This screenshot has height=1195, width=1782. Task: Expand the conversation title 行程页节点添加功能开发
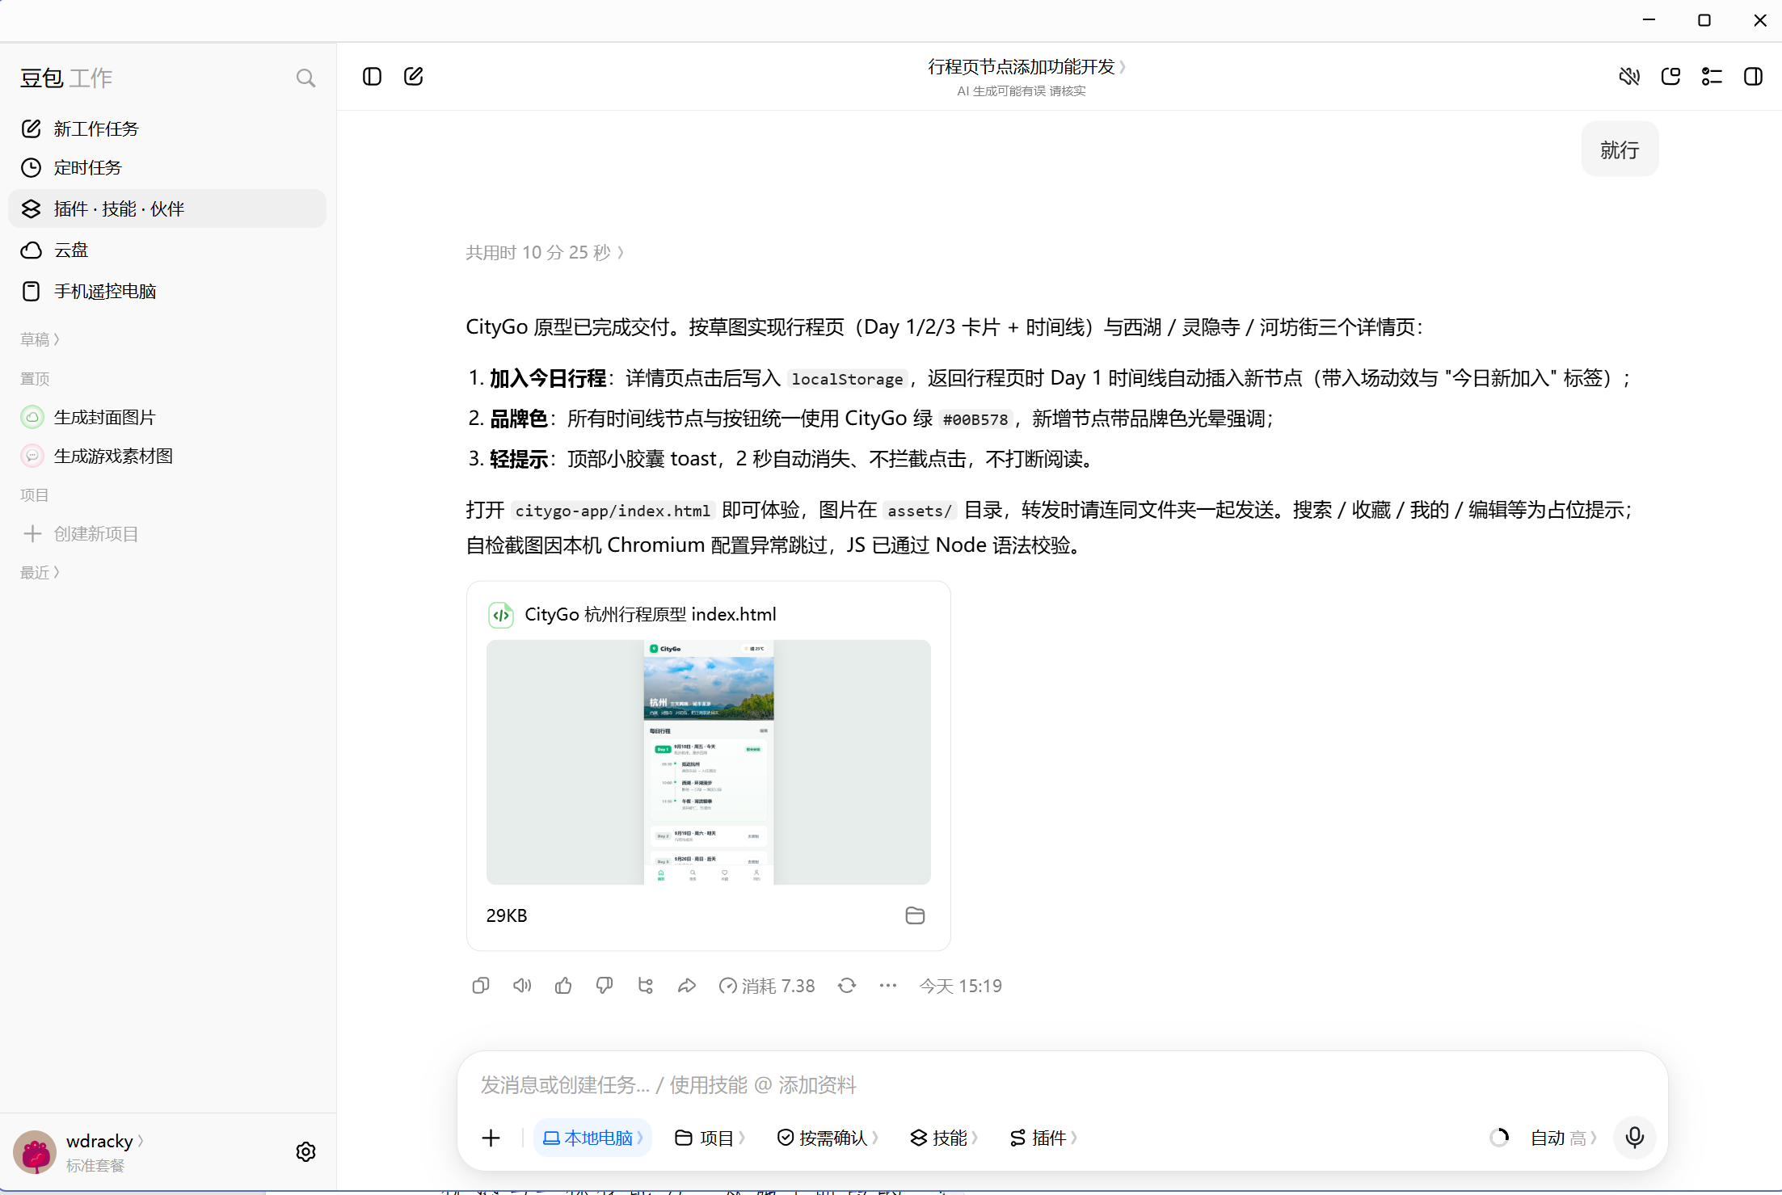coord(1026,66)
